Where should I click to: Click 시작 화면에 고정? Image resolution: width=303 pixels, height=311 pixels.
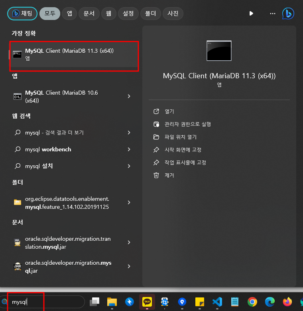[x=183, y=150]
